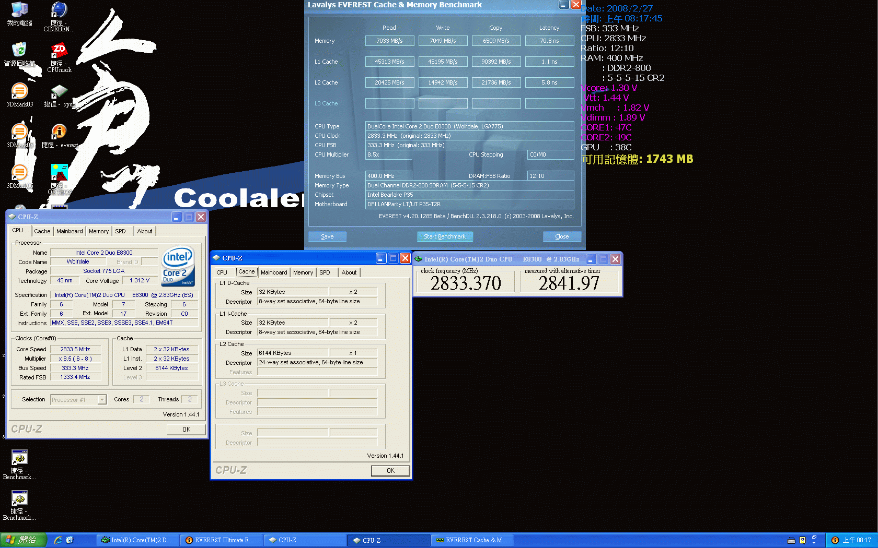Click the clock utility title bar icon
The height and width of the screenshot is (548, 878).
(418, 259)
